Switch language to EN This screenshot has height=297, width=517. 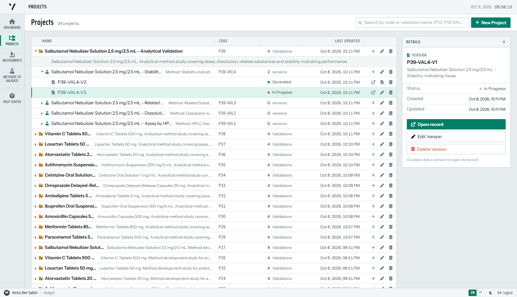473,293
